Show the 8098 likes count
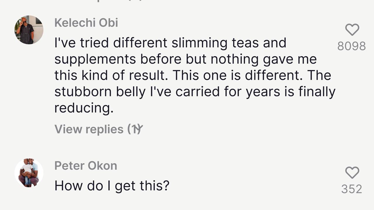Screen dimensions: 374x210 (352, 46)
